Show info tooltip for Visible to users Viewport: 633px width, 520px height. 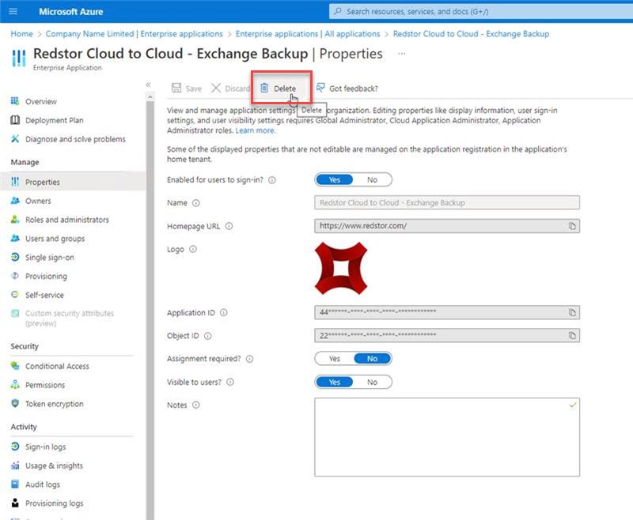pyautogui.click(x=230, y=382)
